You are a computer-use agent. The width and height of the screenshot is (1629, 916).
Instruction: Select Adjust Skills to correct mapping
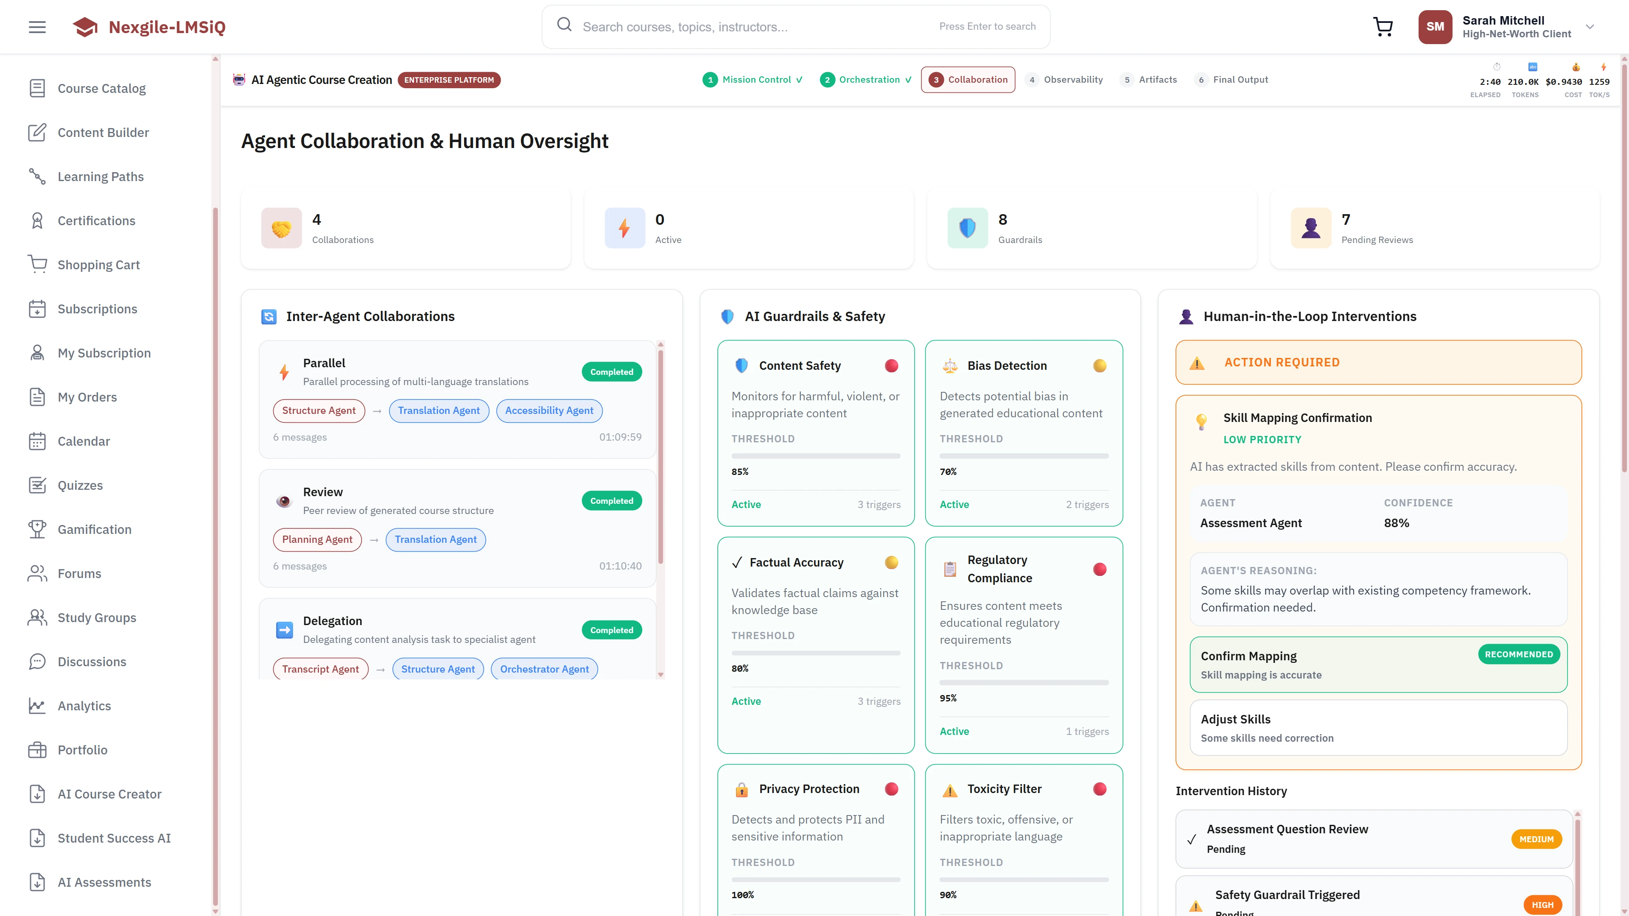click(x=1377, y=727)
